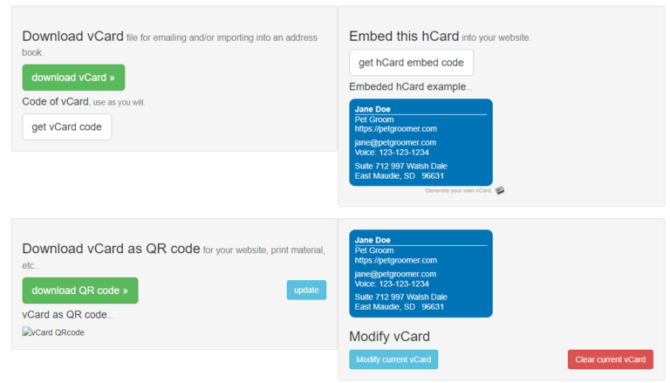Open https://petgroomer.com link in card above Modify vCard
Viewport: 670px width, 383px height.
pyautogui.click(x=396, y=260)
